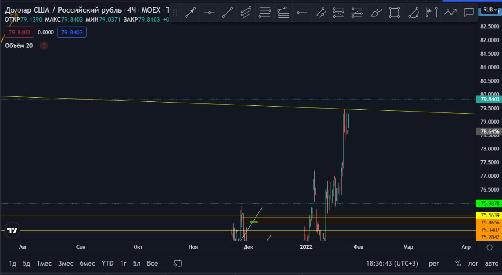This screenshot has width=502, height=275.
Task: Click the Объём 20 indicator label
Action: pyautogui.click(x=19, y=45)
